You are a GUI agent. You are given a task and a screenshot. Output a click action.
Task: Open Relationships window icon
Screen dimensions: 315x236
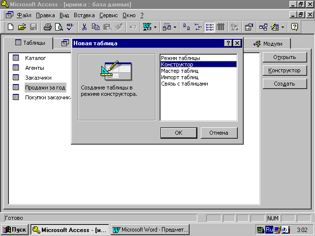(263, 27)
